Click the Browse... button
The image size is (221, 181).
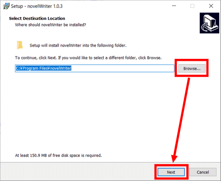(192, 68)
